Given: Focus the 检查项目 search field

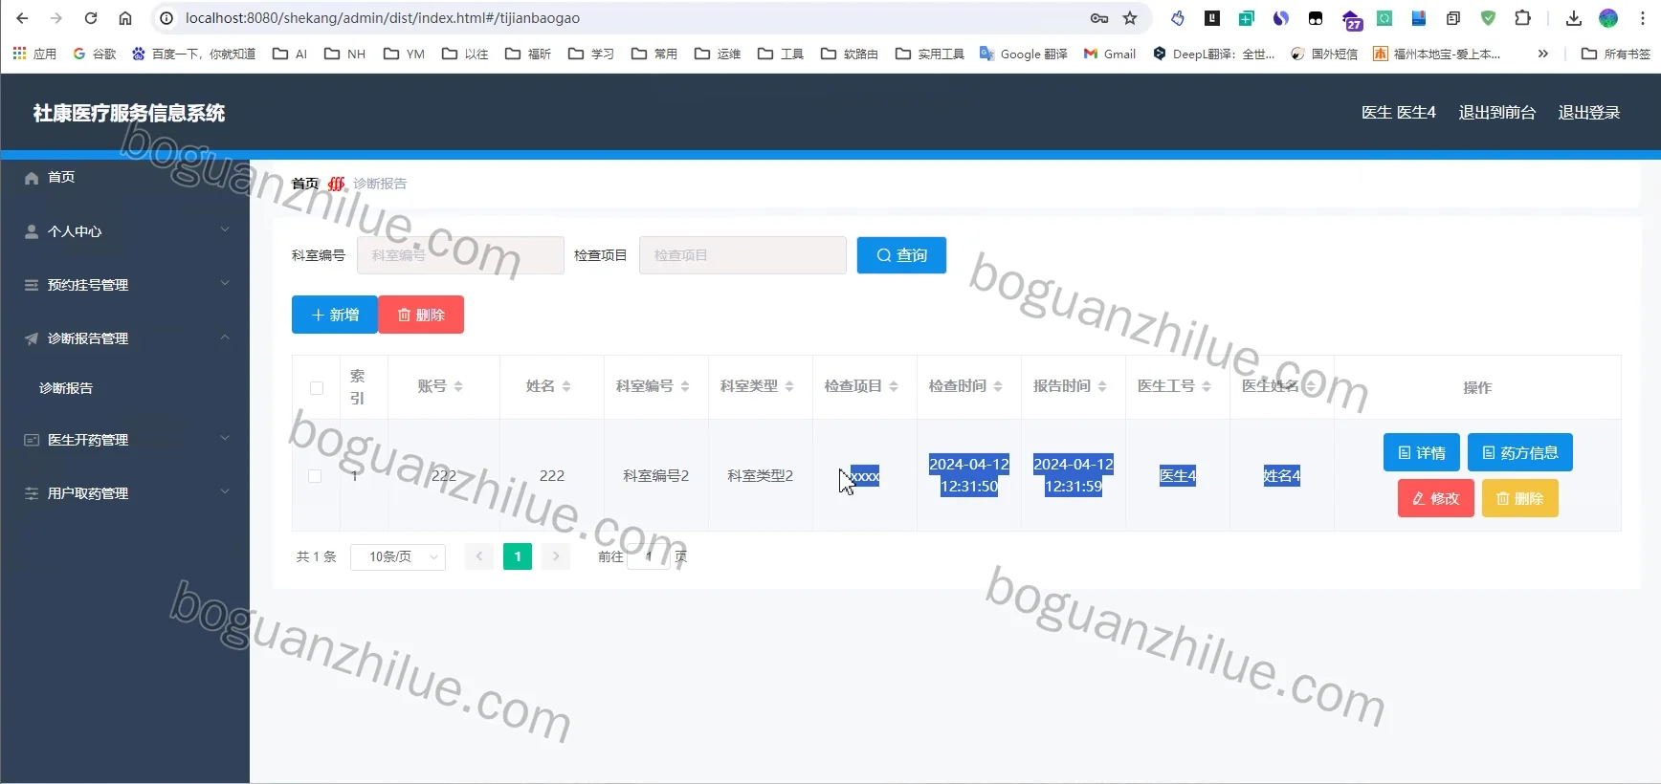Looking at the screenshot, I should pyautogui.click(x=742, y=255).
